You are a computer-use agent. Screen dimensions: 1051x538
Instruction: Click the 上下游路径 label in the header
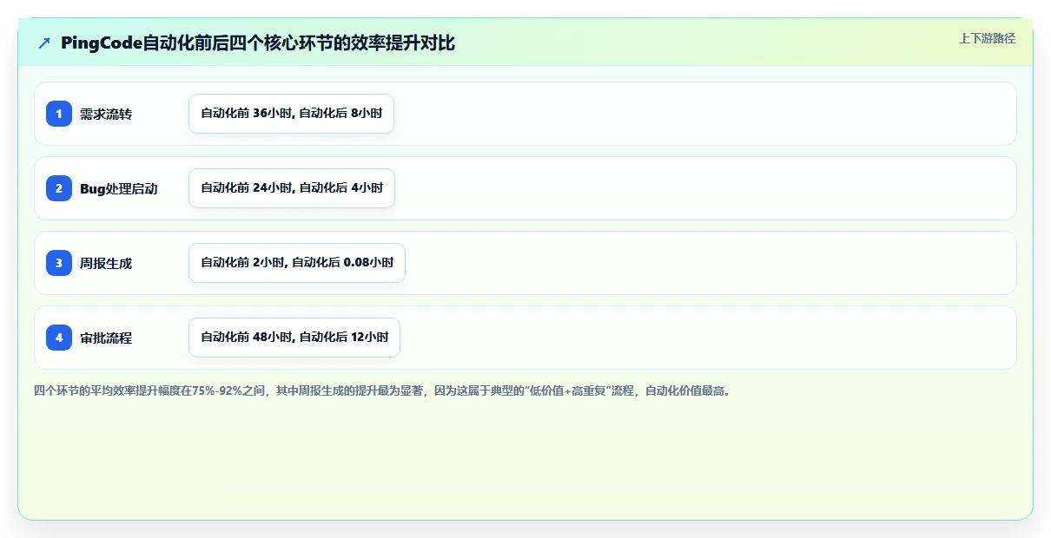tap(987, 38)
